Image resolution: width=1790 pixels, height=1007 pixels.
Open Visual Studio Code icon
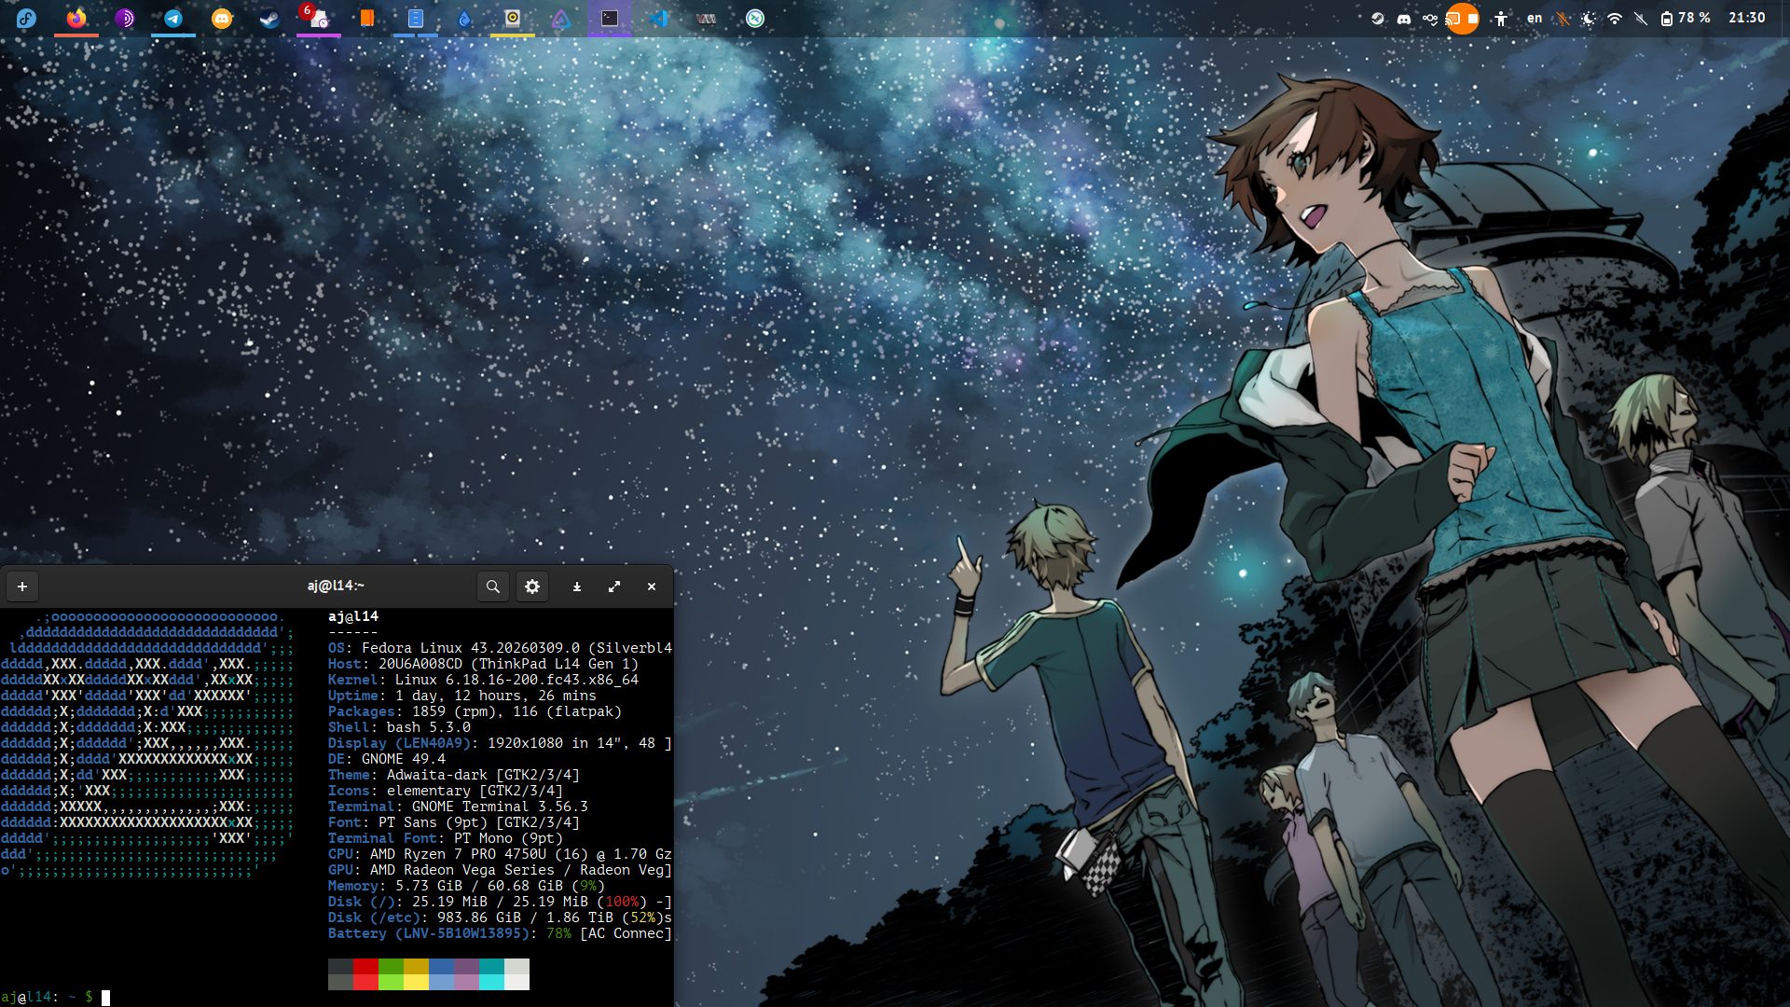[658, 18]
